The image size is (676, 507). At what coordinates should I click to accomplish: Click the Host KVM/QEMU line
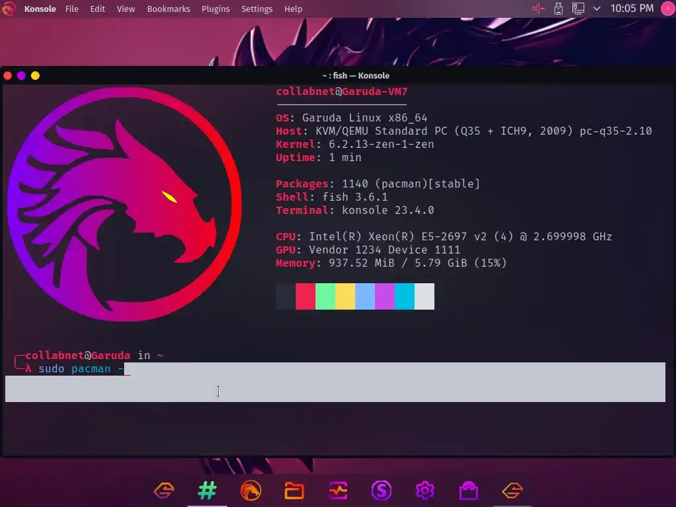[x=464, y=131]
